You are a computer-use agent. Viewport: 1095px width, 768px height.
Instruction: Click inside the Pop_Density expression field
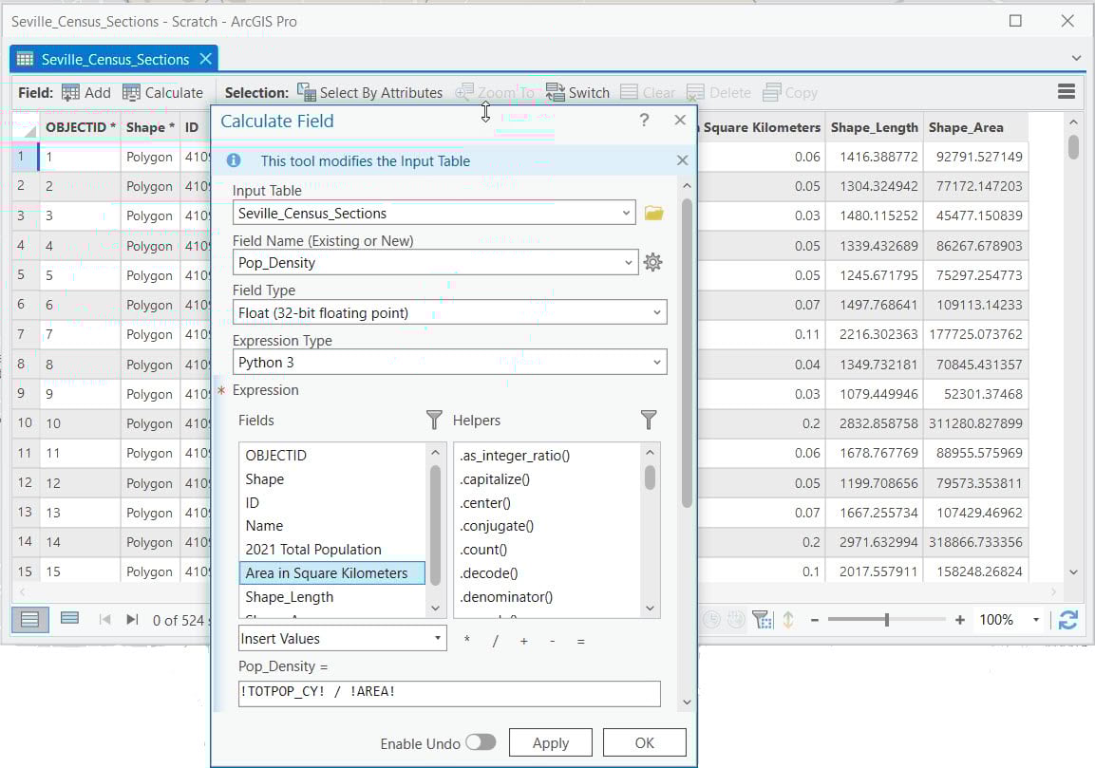pos(449,693)
